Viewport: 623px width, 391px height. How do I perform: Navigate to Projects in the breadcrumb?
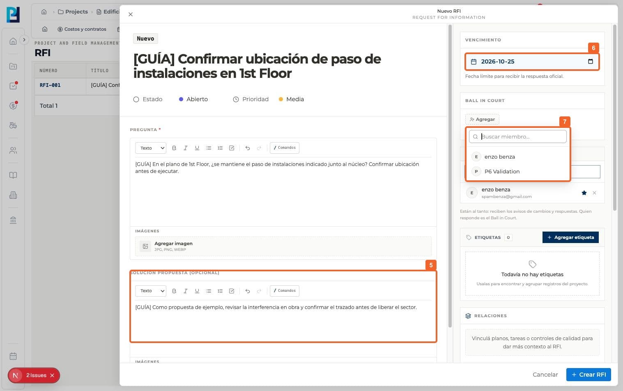[73, 12]
